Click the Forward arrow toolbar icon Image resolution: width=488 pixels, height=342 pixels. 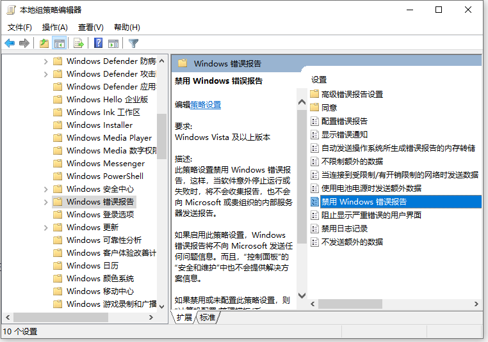coord(24,43)
